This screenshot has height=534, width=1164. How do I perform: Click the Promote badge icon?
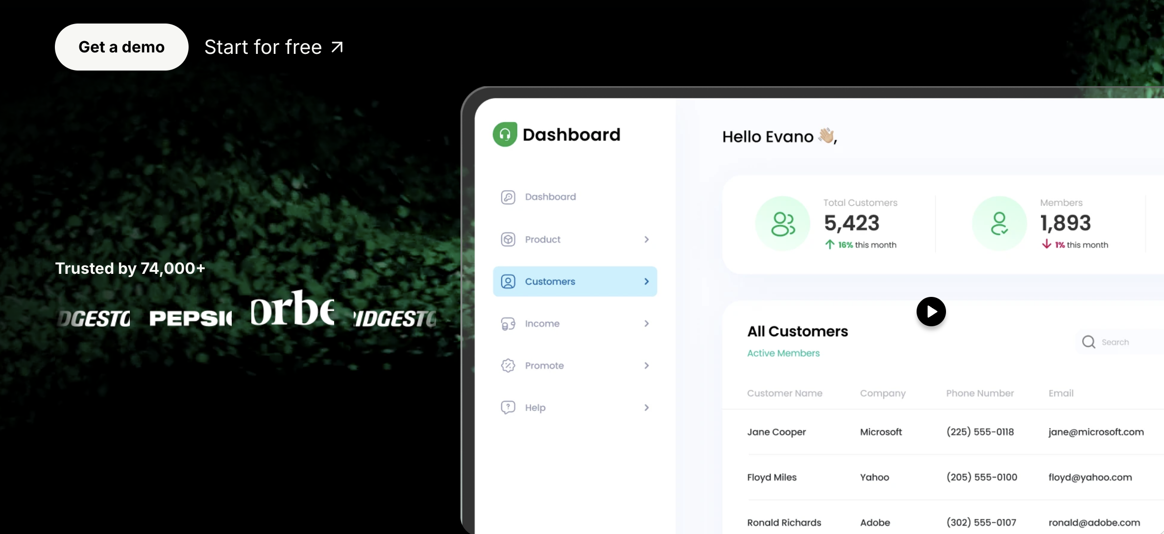[x=508, y=365]
